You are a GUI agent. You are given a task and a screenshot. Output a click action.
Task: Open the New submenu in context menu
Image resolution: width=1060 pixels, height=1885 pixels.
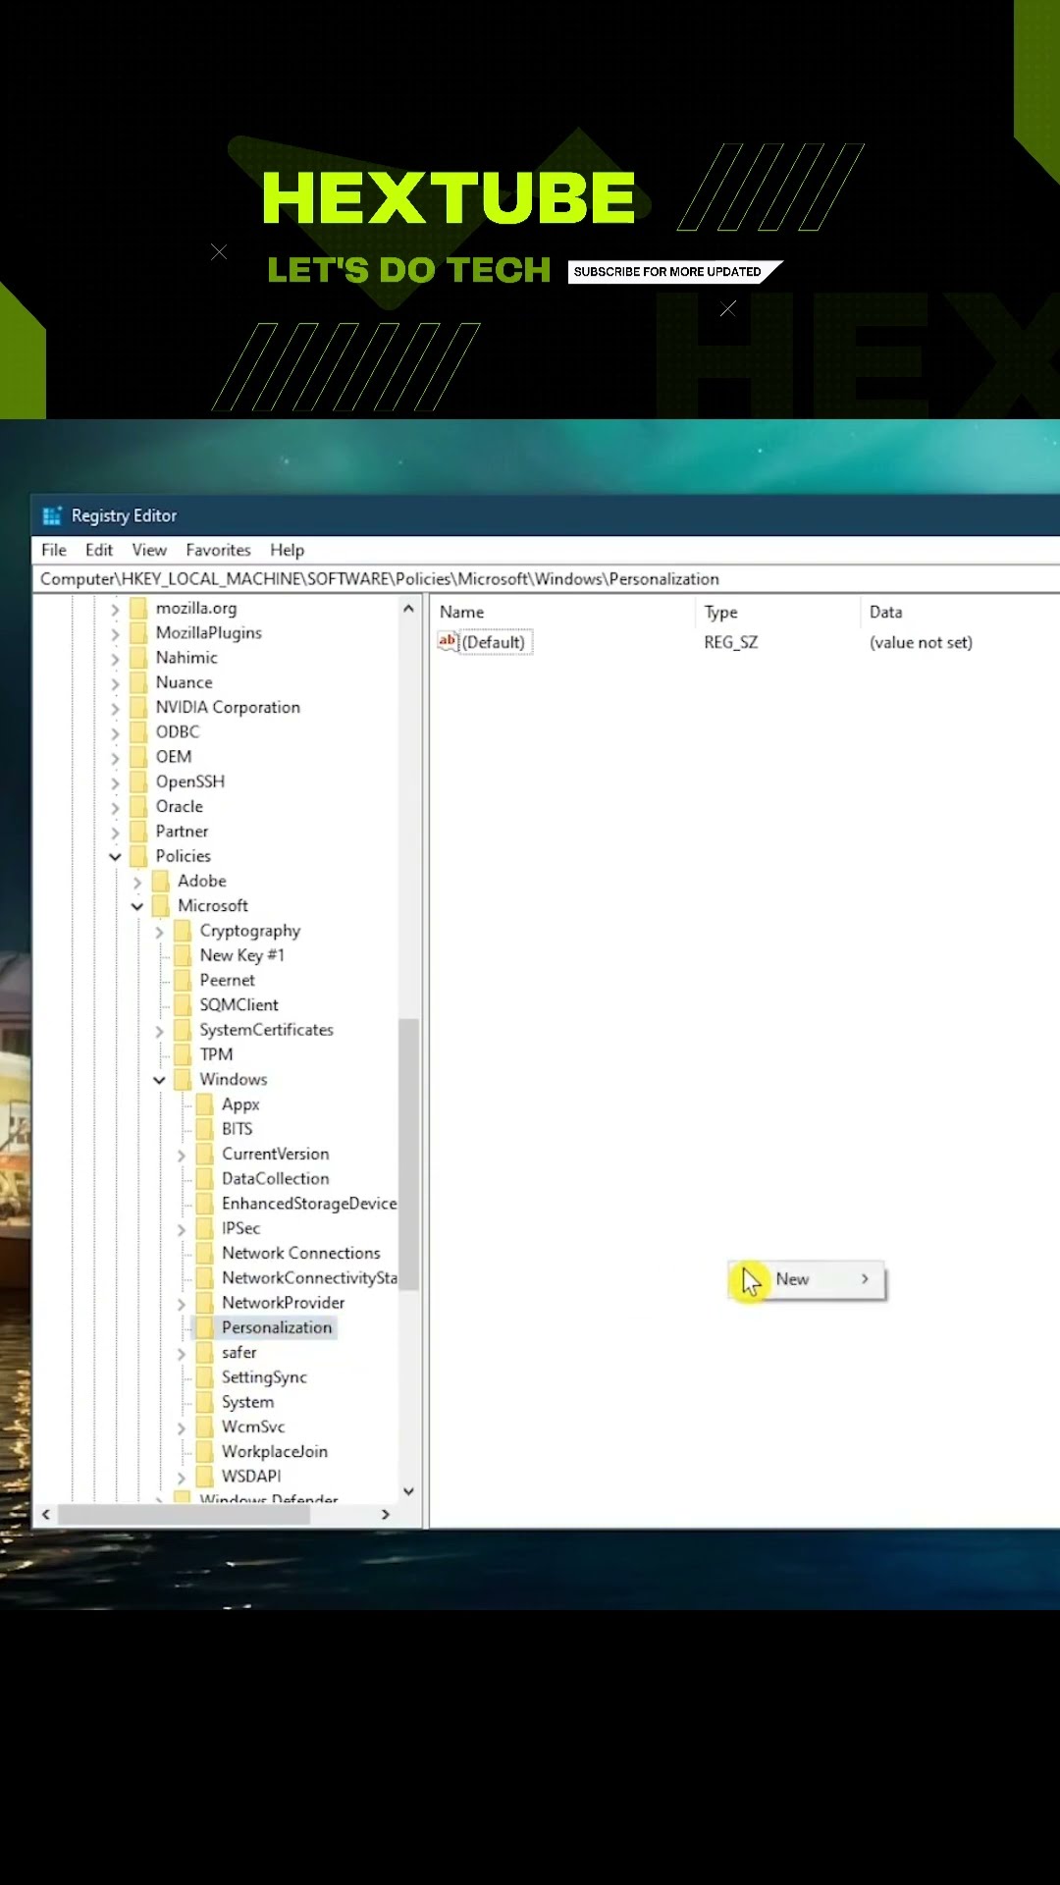coord(808,1279)
